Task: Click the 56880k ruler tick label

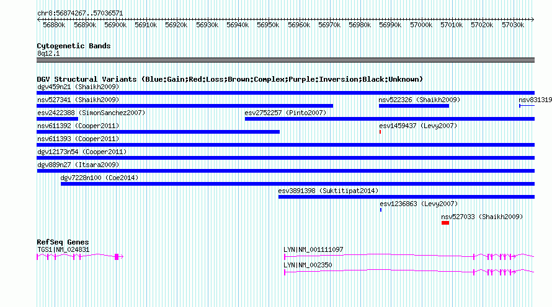Action: pyautogui.click(x=54, y=25)
